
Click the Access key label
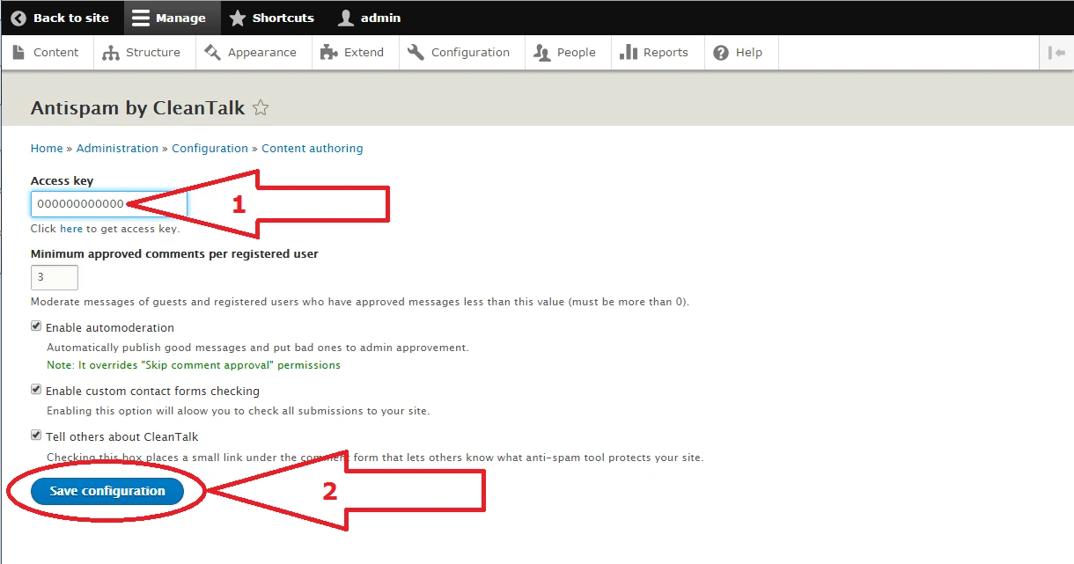point(62,181)
